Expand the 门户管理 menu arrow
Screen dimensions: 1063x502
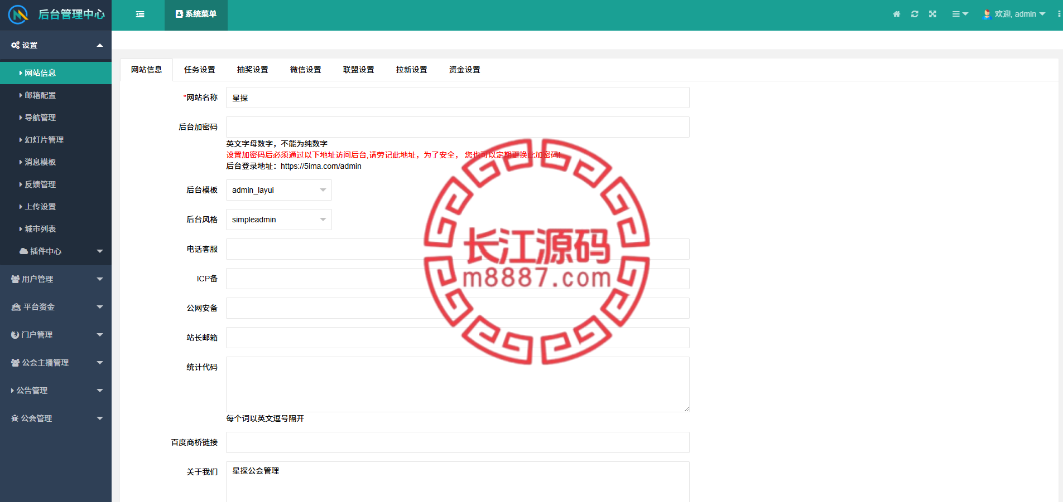[x=100, y=335]
